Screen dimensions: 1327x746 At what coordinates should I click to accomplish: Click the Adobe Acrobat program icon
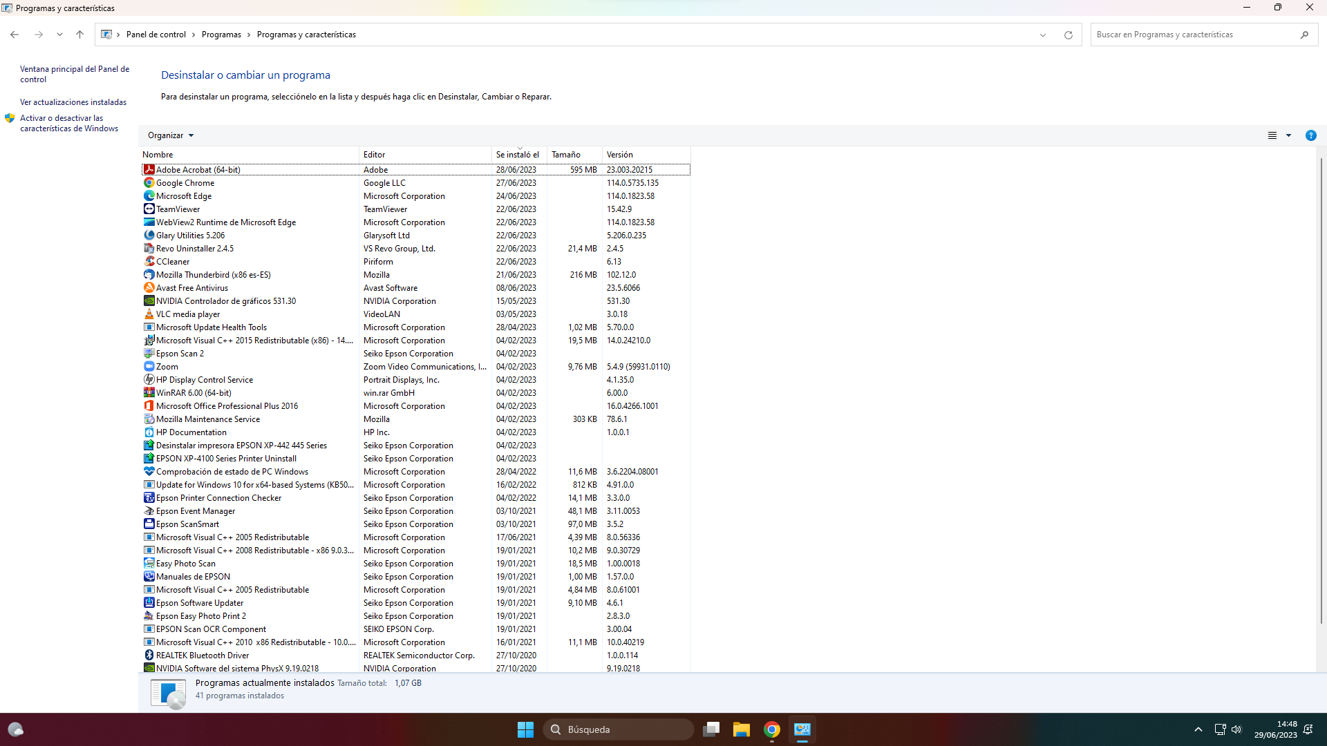[x=149, y=169]
